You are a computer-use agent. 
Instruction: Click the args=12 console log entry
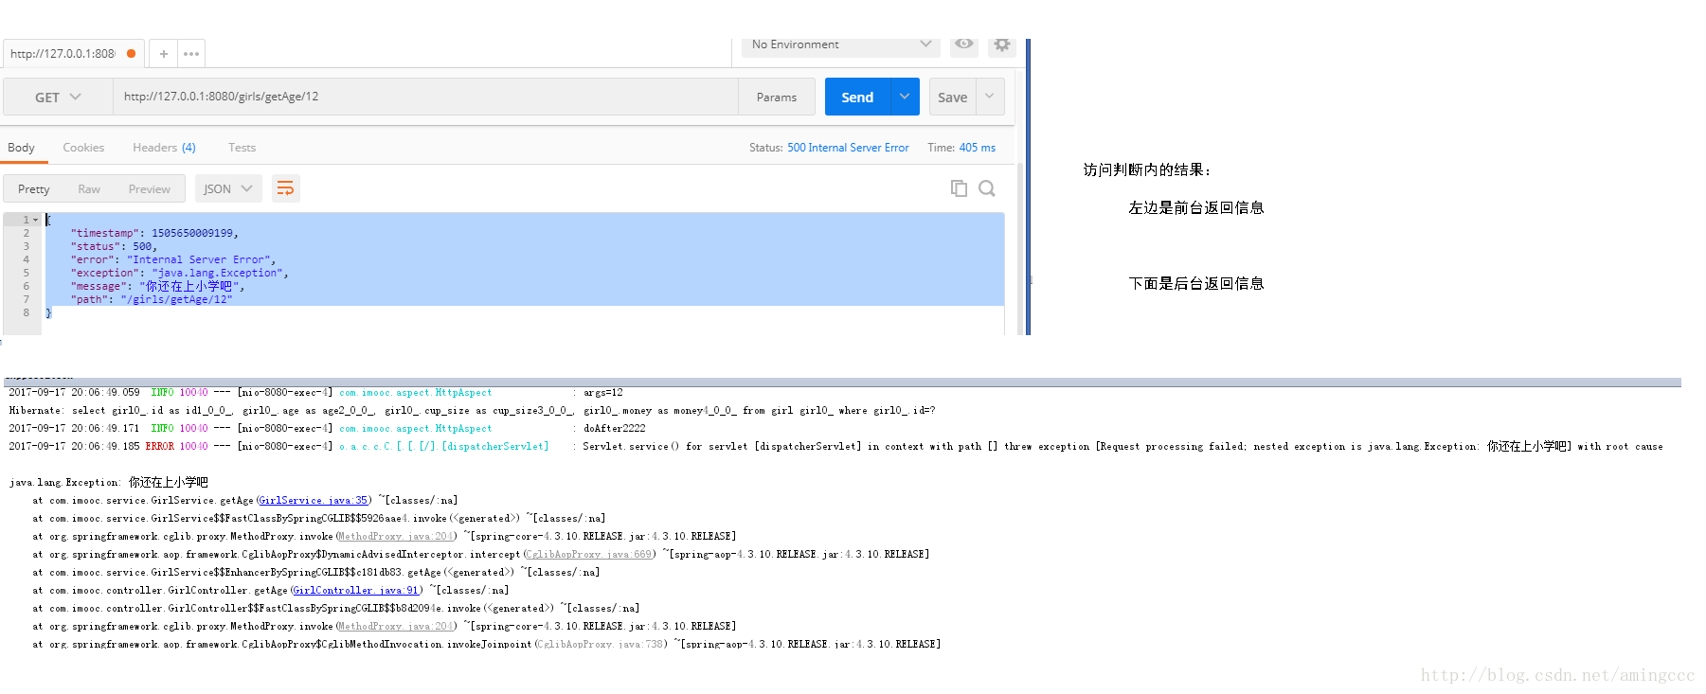click(x=603, y=392)
